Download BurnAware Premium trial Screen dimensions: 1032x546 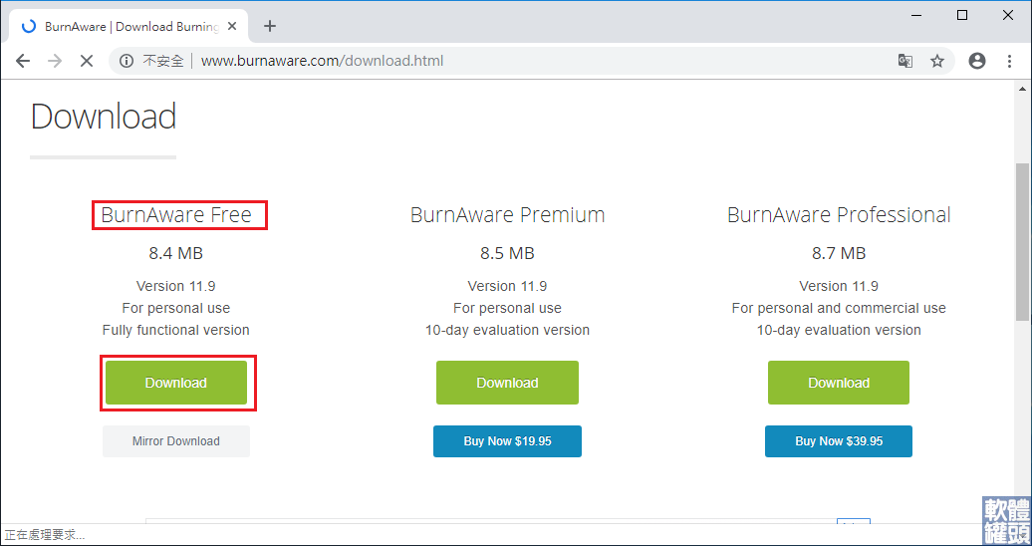tap(507, 383)
